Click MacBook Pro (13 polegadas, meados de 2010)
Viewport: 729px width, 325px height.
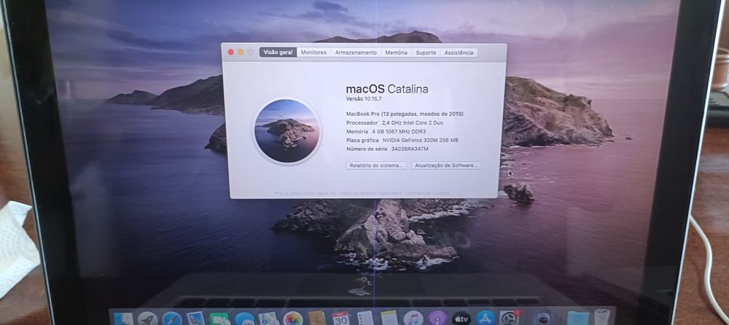coord(405,114)
